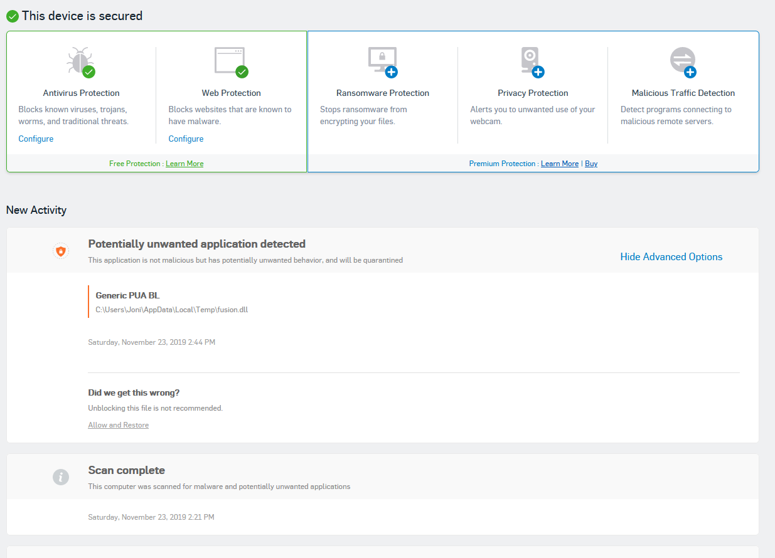Click the Web Protection browser icon
The height and width of the screenshot is (558, 775).
(x=231, y=61)
